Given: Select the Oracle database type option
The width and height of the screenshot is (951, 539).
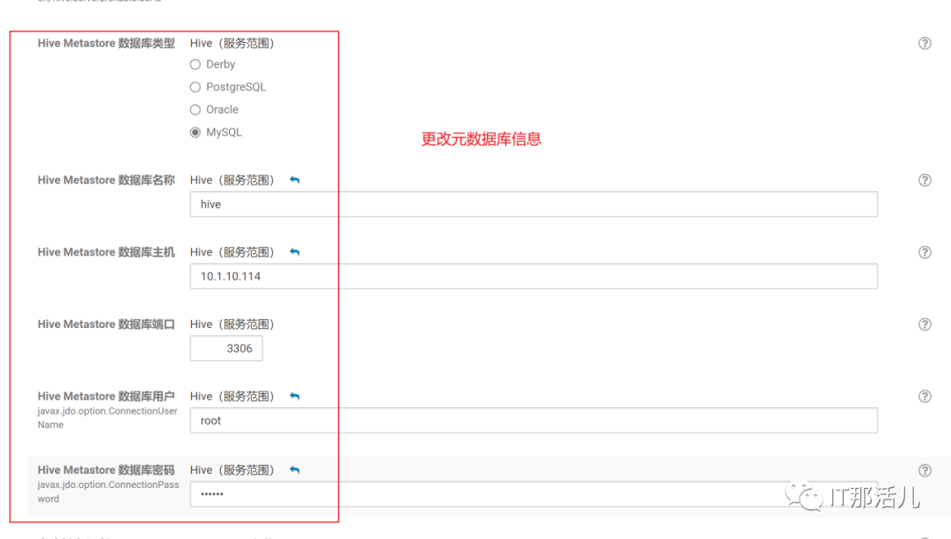Looking at the screenshot, I should pos(195,110).
